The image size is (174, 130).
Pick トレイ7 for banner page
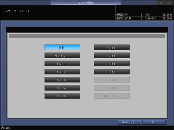(112, 56)
